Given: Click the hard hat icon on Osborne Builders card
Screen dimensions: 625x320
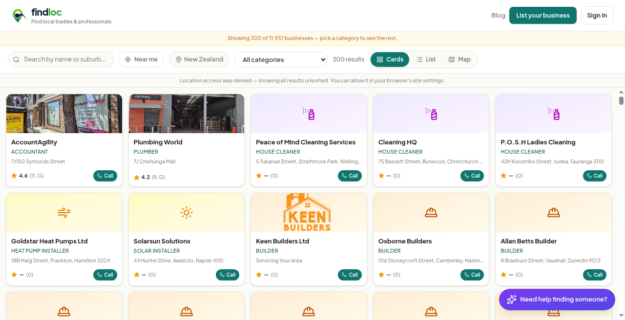Looking at the screenshot, I should click(431, 213).
